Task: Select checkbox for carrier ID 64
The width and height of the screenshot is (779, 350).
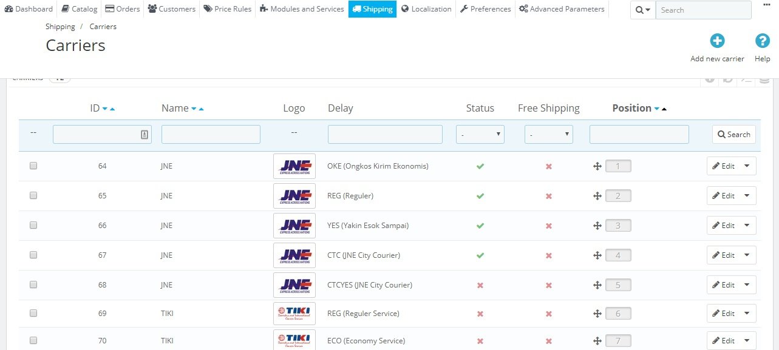Action: (x=33, y=166)
